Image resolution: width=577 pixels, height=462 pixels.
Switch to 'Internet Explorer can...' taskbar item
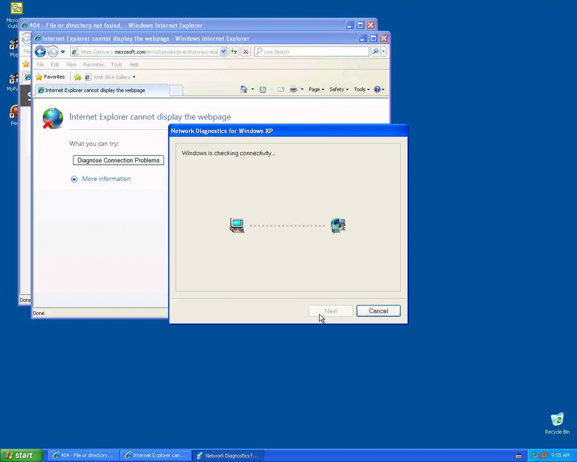pyautogui.click(x=156, y=455)
